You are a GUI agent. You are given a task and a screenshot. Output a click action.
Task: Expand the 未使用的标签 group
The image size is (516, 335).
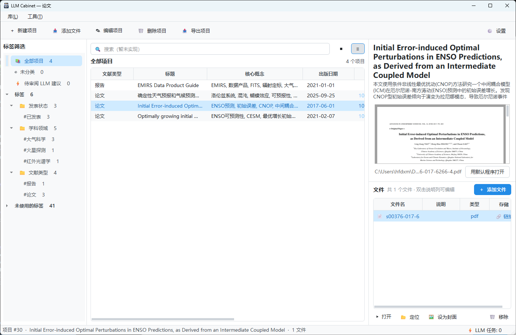pos(7,206)
